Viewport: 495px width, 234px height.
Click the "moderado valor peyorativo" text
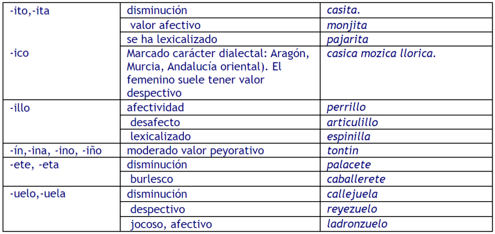tap(195, 150)
